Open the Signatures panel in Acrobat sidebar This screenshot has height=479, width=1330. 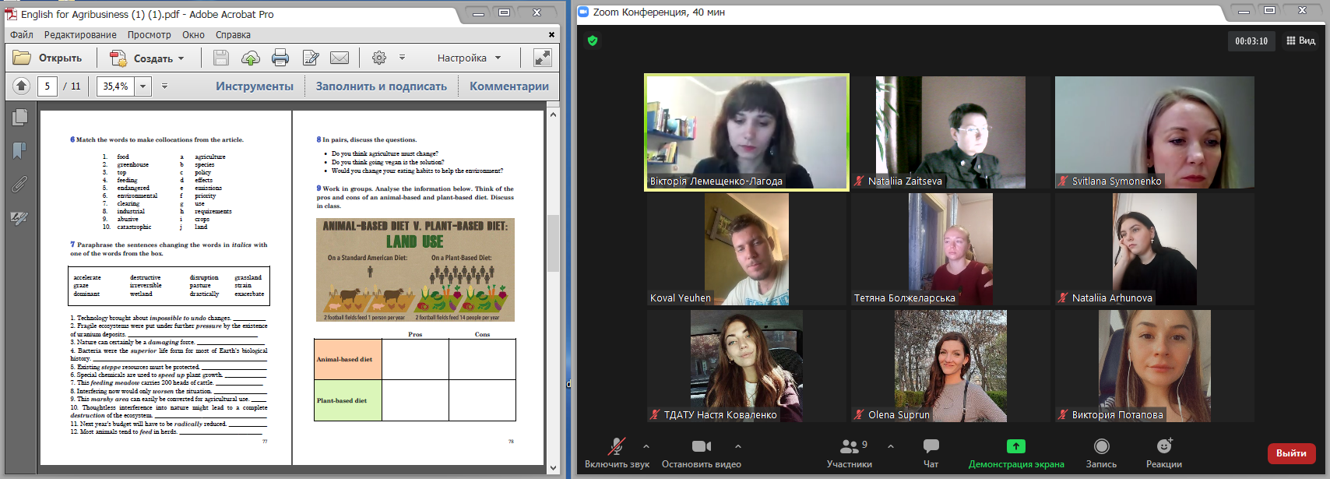[19, 219]
